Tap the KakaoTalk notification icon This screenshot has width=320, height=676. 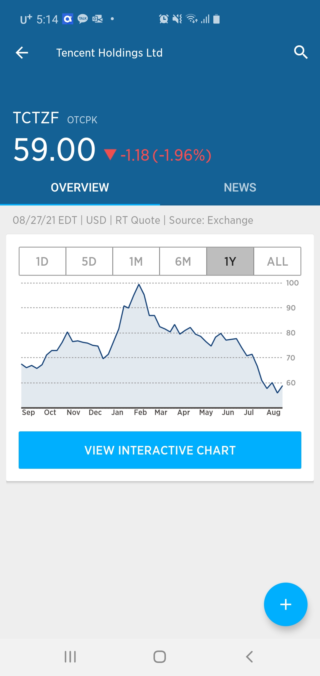[x=83, y=19]
